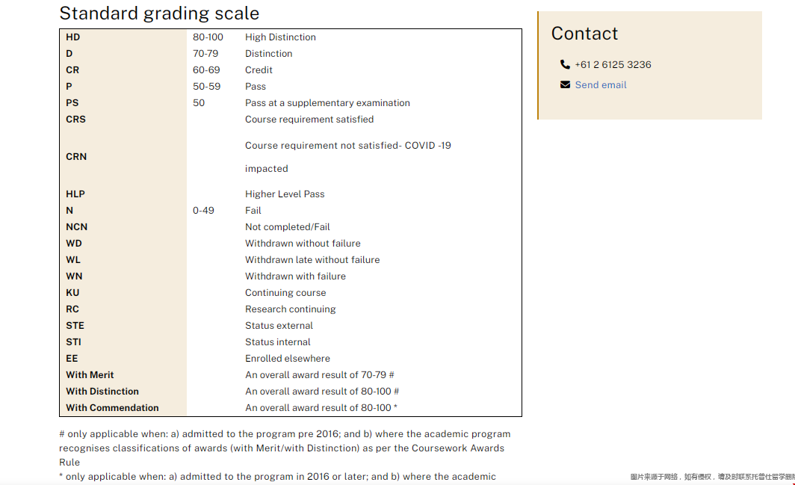Click the envelope email icon

(x=565, y=84)
